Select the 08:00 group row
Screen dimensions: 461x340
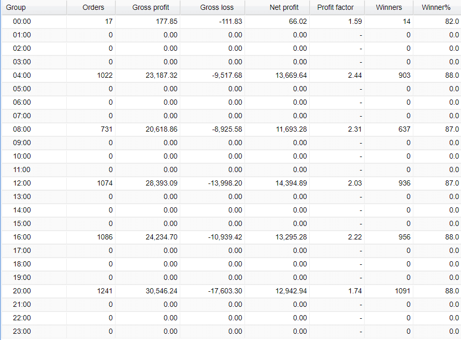23,129
